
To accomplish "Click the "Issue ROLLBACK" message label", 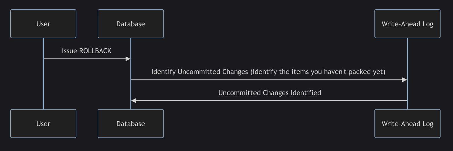I will [x=86, y=51].
